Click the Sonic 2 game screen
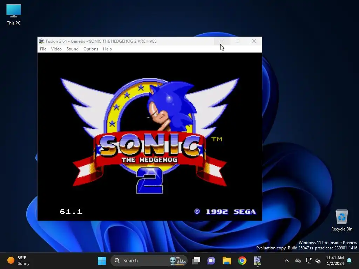 pyautogui.click(x=149, y=137)
